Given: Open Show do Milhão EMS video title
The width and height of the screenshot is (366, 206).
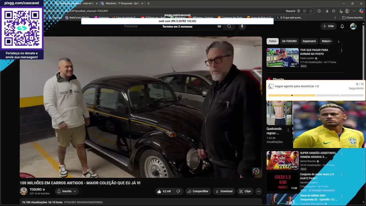Looking at the screenshot, I should pyautogui.click(x=319, y=197).
